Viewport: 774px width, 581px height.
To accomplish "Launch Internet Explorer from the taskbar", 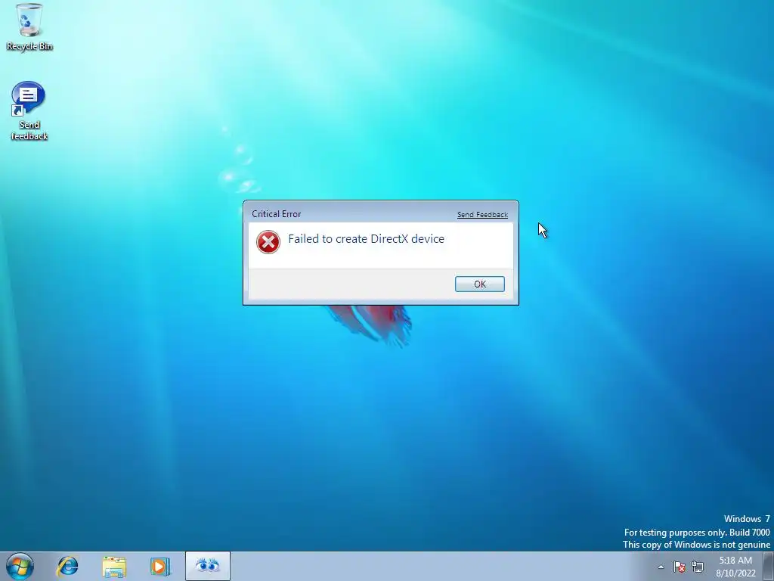I will pos(67,566).
